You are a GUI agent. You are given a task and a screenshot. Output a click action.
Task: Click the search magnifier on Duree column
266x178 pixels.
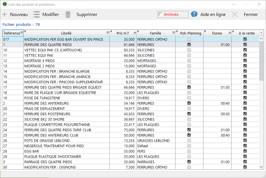[230, 33]
